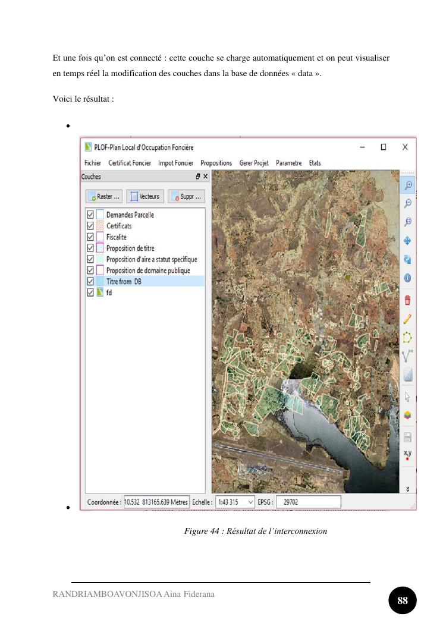Undock the Couches panel with float icon
443x626 pixels.
tap(198, 177)
